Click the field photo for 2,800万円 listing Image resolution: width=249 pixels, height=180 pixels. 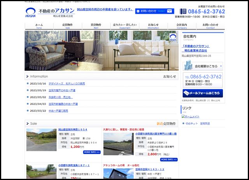point(118,144)
